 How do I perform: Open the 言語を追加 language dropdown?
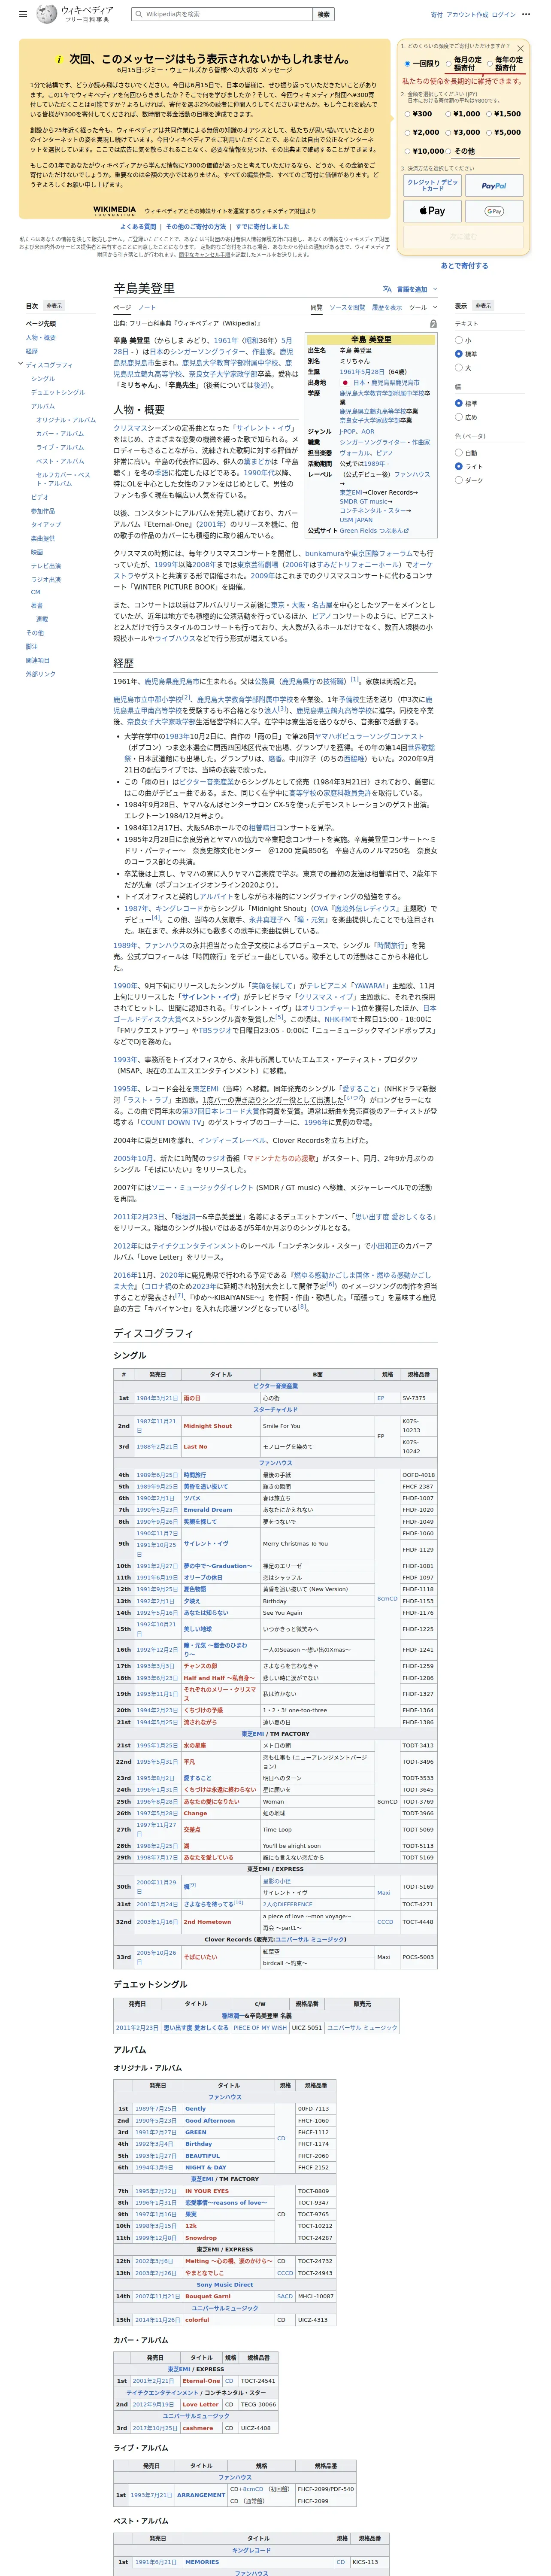[411, 290]
